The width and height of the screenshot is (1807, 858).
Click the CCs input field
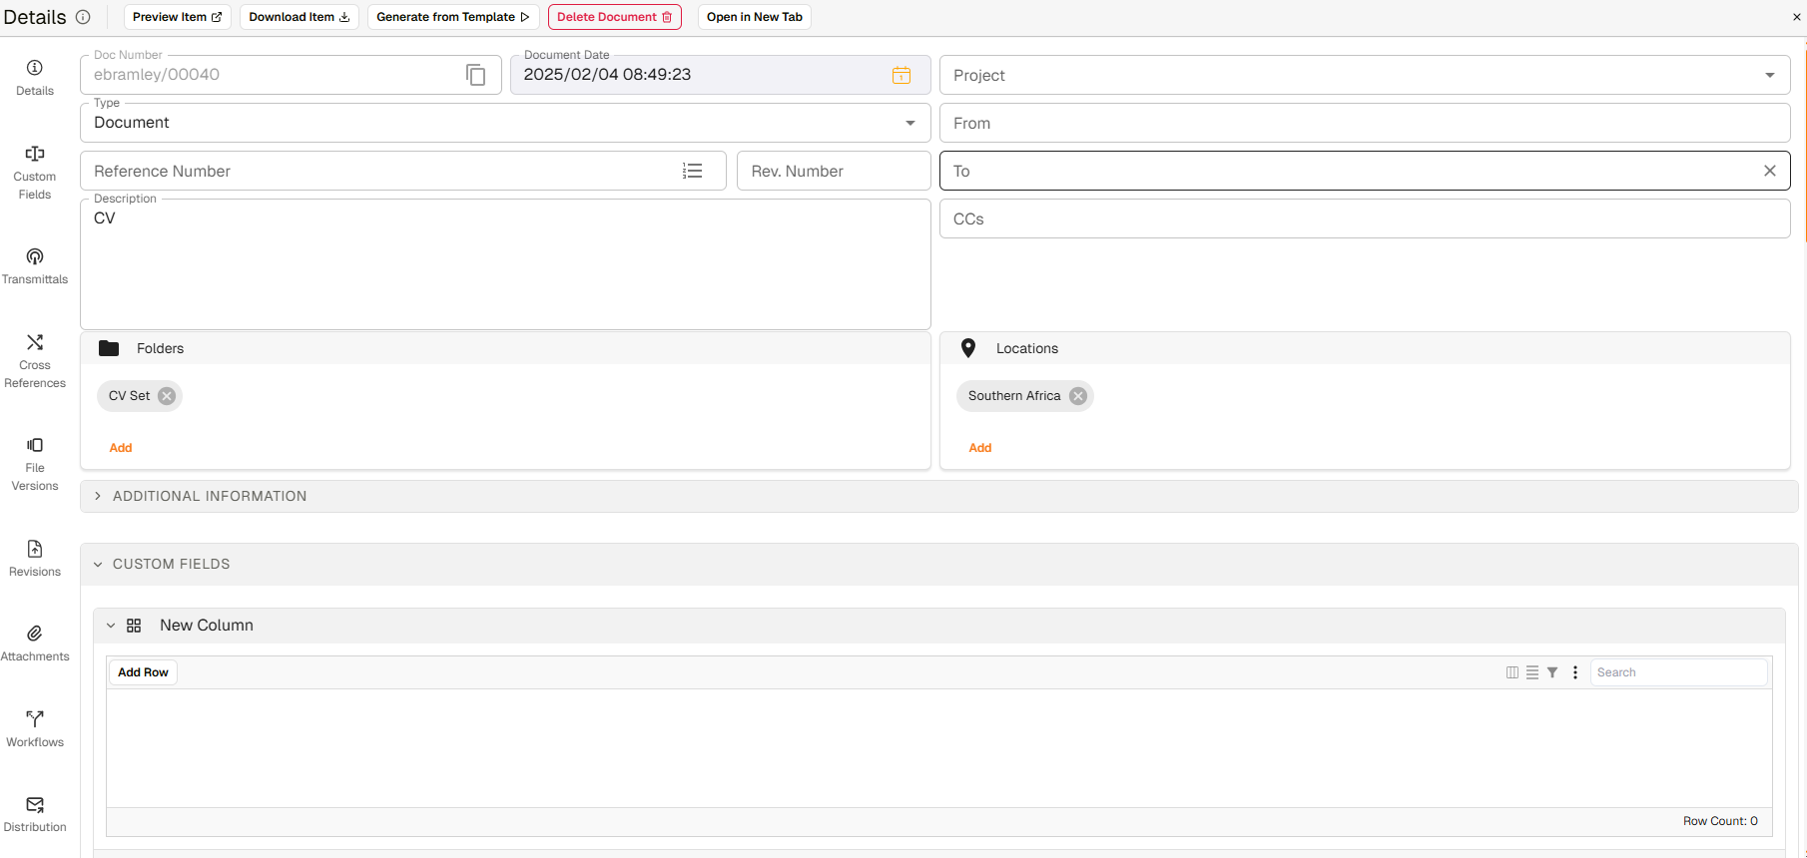[x=1365, y=218]
